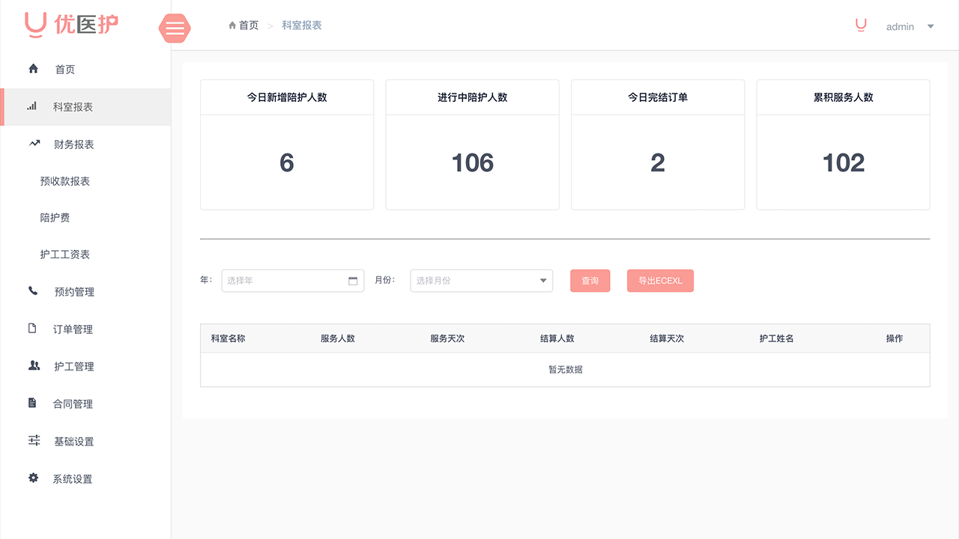Click the 基础设置 sliders icon
This screenshot has width=959, height=539.
click(x=33, y=441)
